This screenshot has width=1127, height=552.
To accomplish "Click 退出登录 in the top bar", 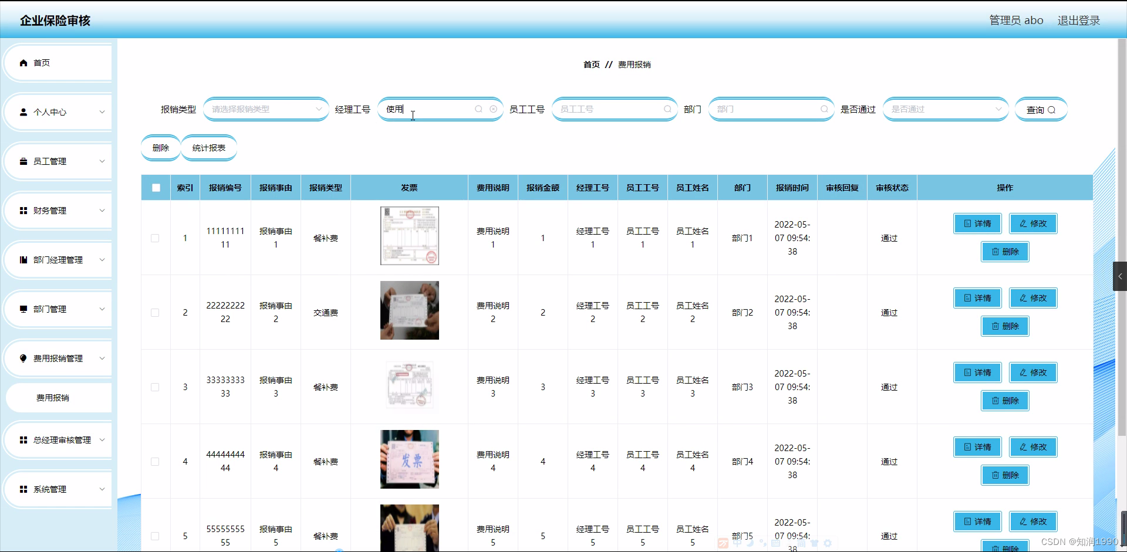I will pyautogui.click(x=1078, y=20).
